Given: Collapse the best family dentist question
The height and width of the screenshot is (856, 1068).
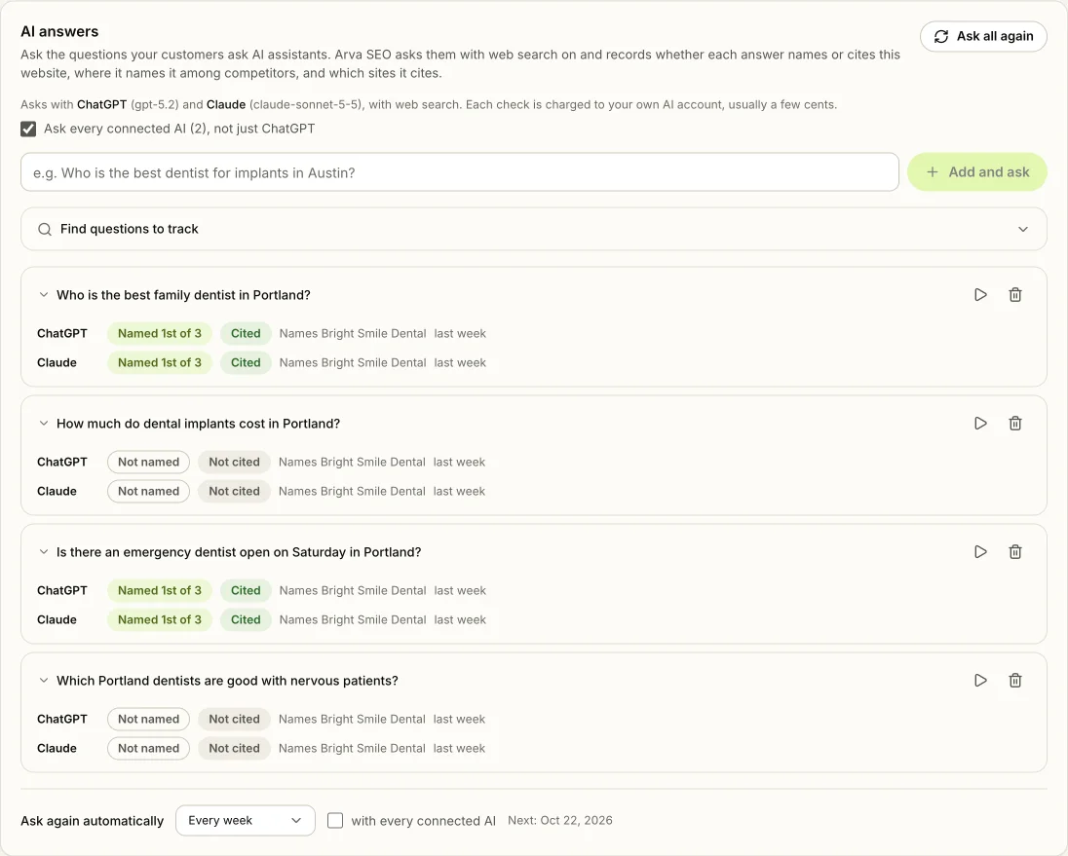Looking at the screenshot, I should coord(44,295).
